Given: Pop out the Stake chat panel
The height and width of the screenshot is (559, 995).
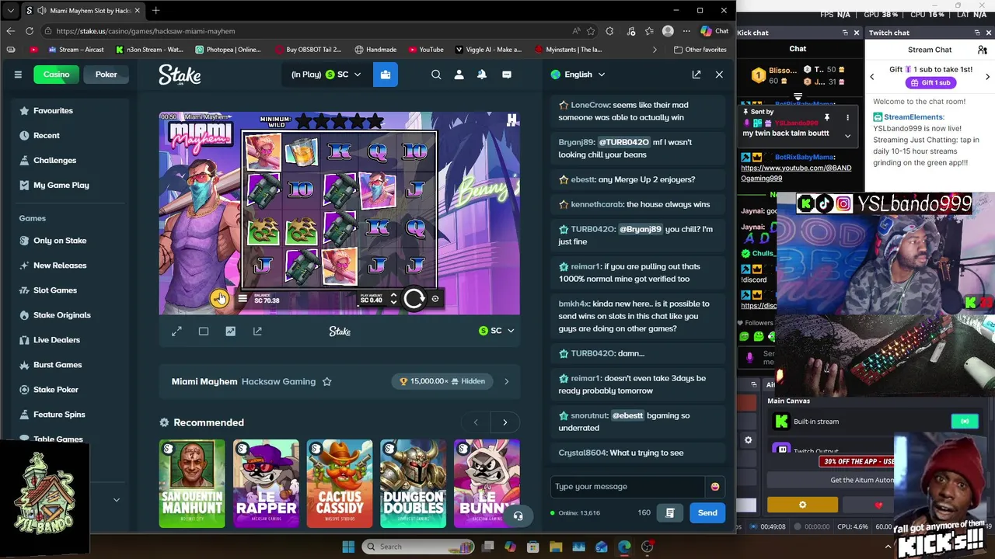Looking at the screenshot, I should click(x=696, y=75).
